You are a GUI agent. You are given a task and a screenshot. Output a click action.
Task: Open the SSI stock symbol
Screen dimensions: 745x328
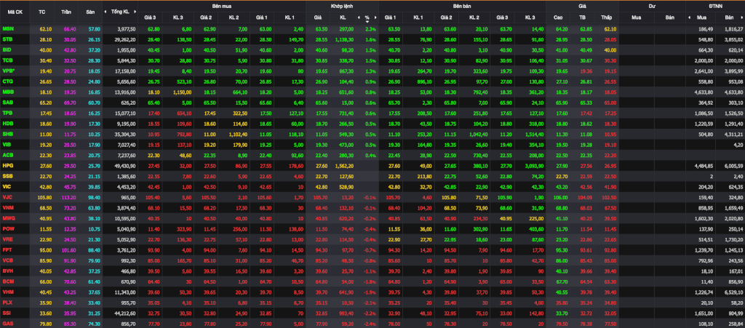pos(6,312)
